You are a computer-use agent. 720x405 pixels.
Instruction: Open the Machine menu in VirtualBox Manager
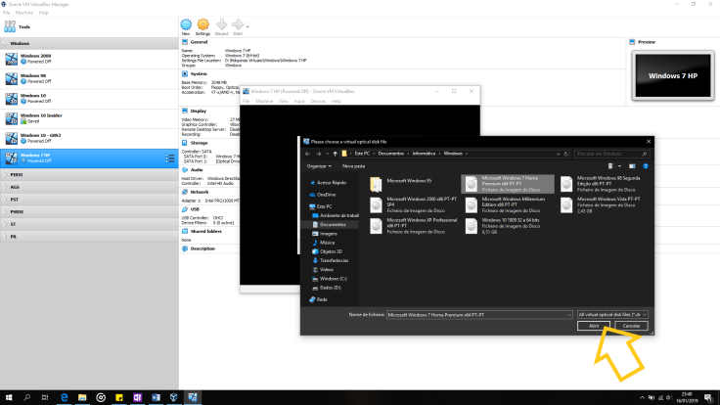pyautogui.click(x=22, y=13)
